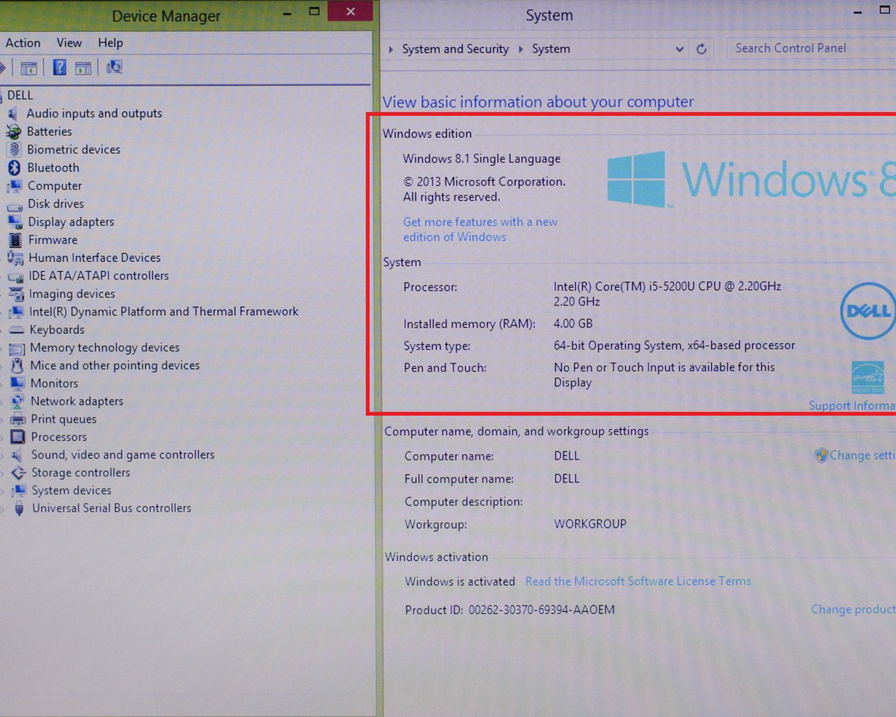Select the Display adapters tree entry label
The height and width of the screenshot is (717, 896).
coord(71,222)
